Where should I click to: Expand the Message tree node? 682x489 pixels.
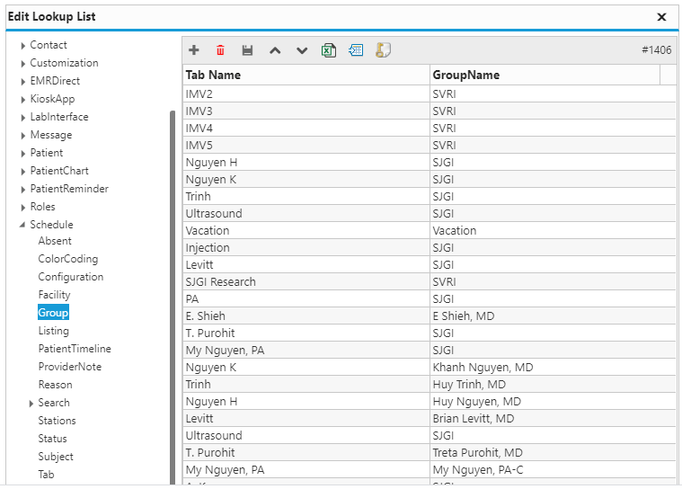(23, 136)
